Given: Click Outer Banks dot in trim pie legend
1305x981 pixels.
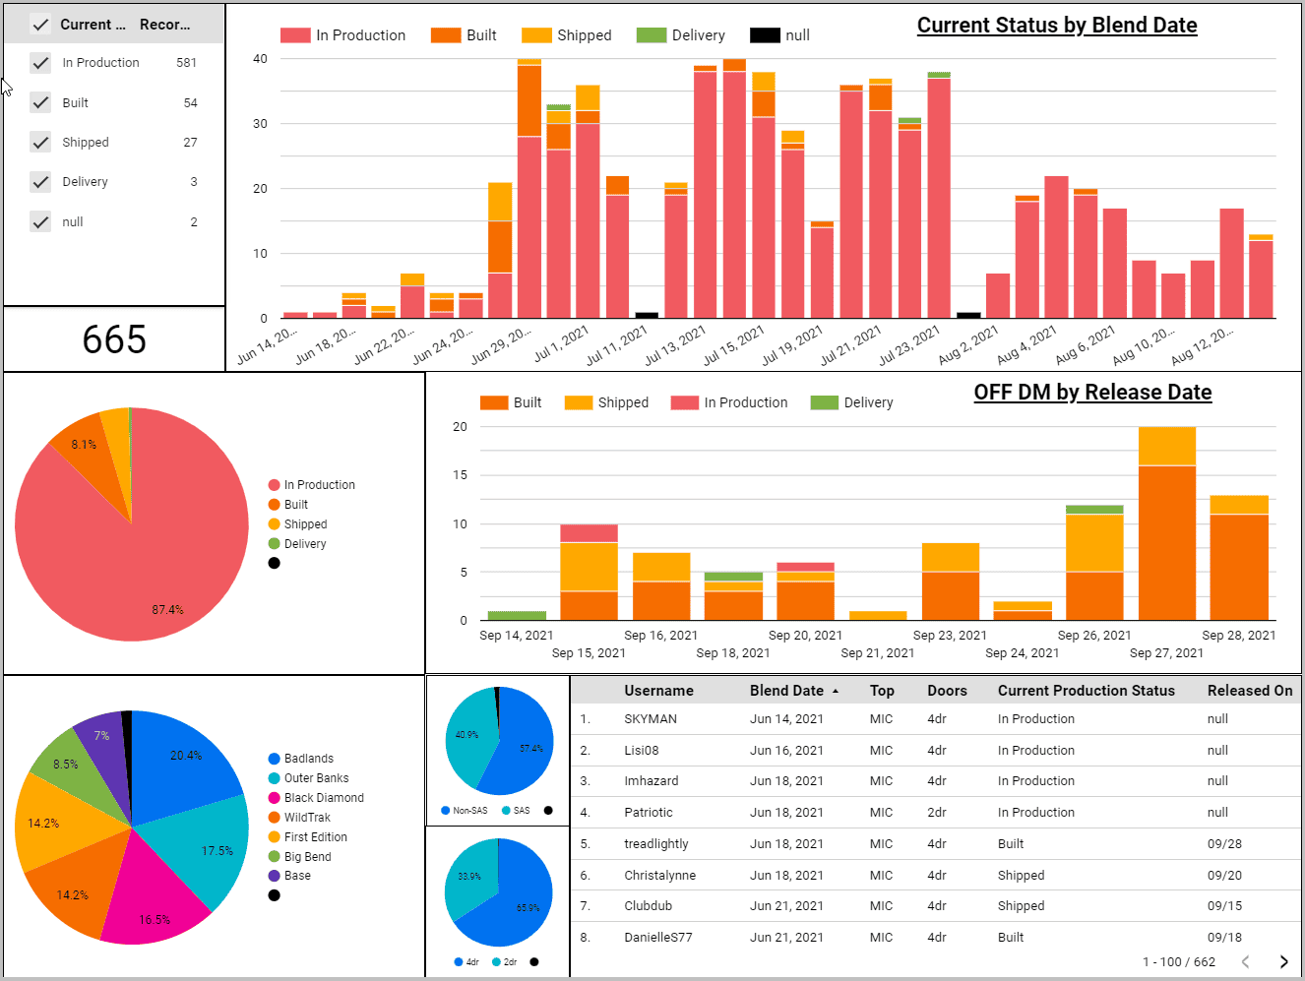Looking at the screenshot, I should point(275,778).
